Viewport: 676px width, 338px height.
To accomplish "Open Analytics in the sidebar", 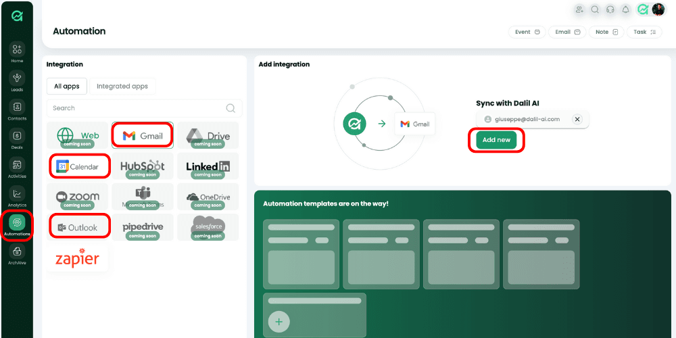I will (x=18, y=197).
